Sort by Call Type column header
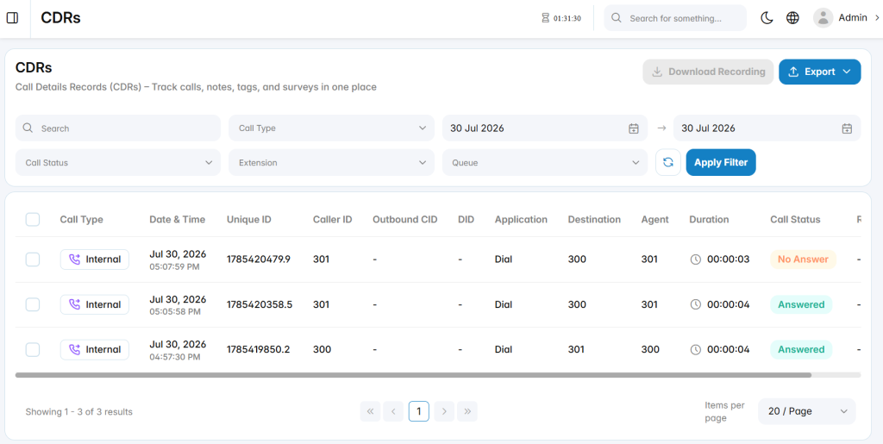 [x=82, y=220]
